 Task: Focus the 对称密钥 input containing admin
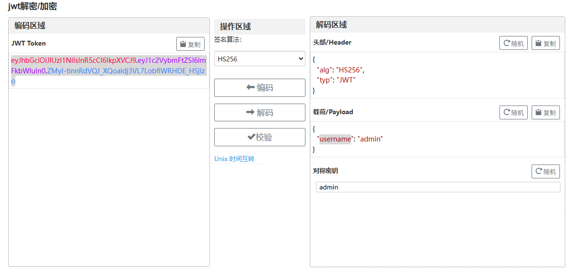tap(438, 187)
